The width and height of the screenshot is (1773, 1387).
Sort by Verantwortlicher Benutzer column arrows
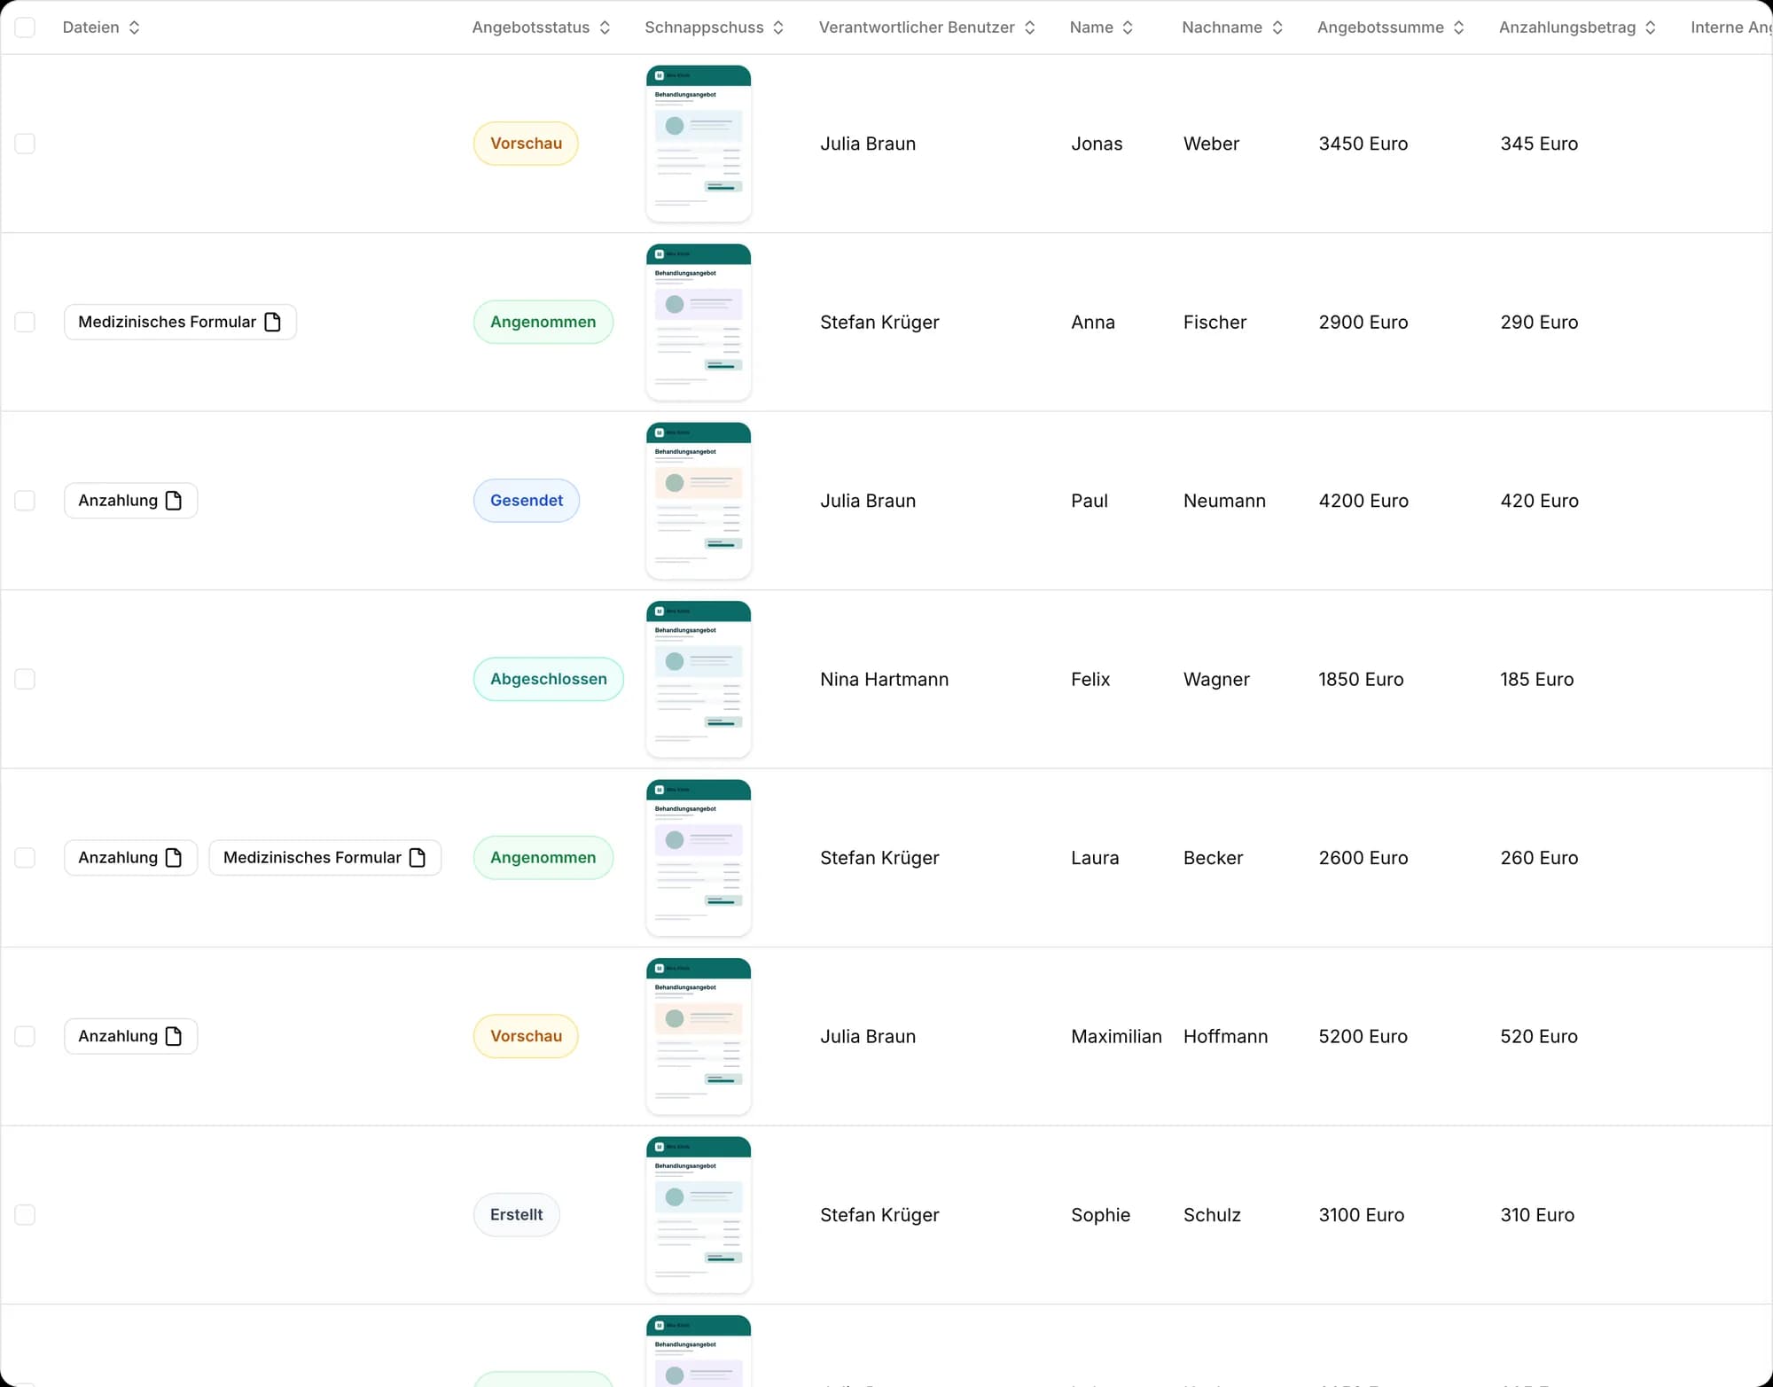coord(1029,27)
